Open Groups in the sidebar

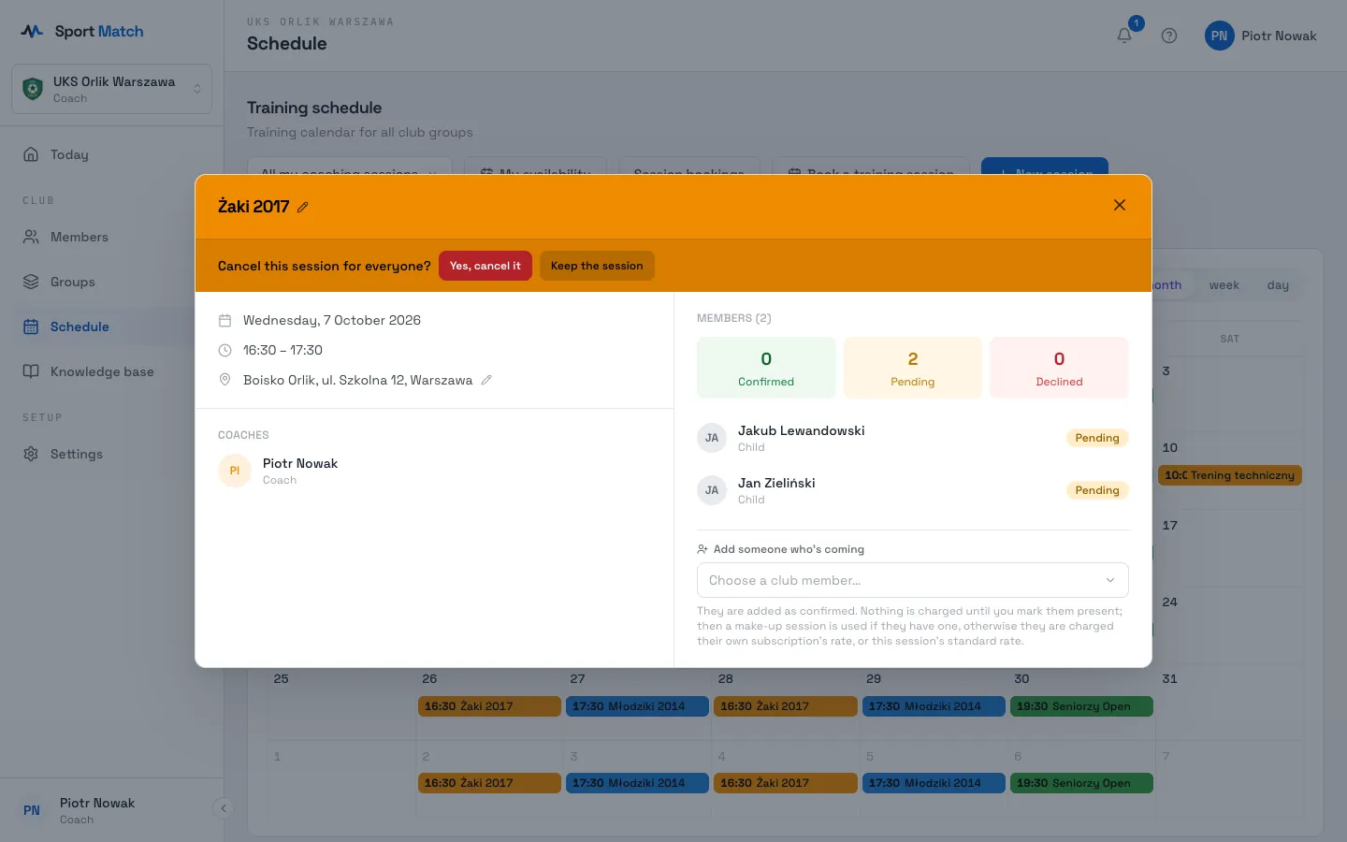pyautogui.click(x=112, y=282)
